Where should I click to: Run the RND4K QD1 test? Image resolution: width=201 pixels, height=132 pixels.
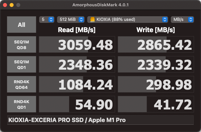22,104
